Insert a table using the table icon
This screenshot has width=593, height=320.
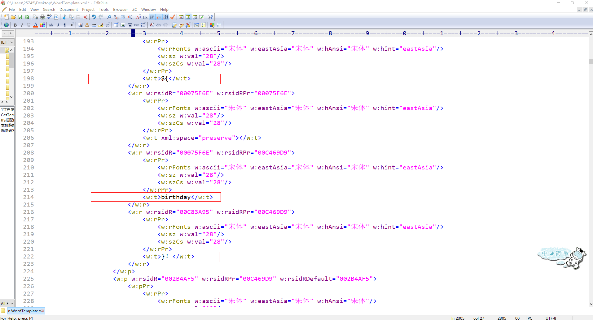click(116, 25)
